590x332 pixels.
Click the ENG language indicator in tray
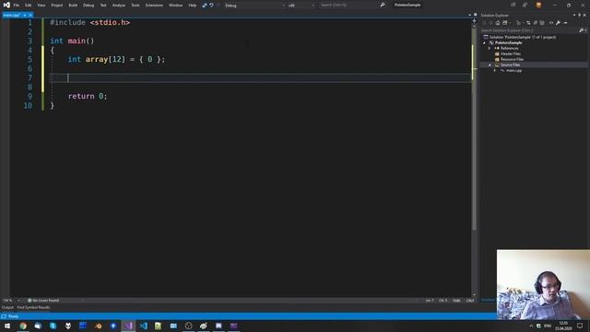(x=548, y=326)
